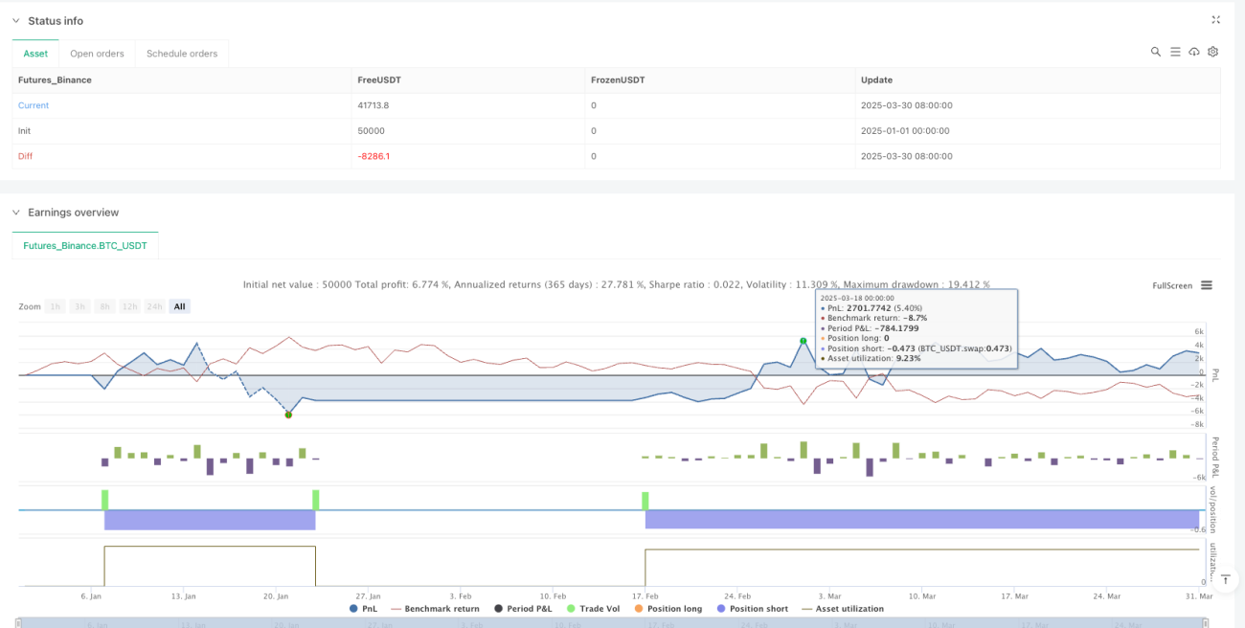The image size is (1245, 628).
Task: Open the chart hamburger menu beside FullScreen
Action: click(1207, 285)
